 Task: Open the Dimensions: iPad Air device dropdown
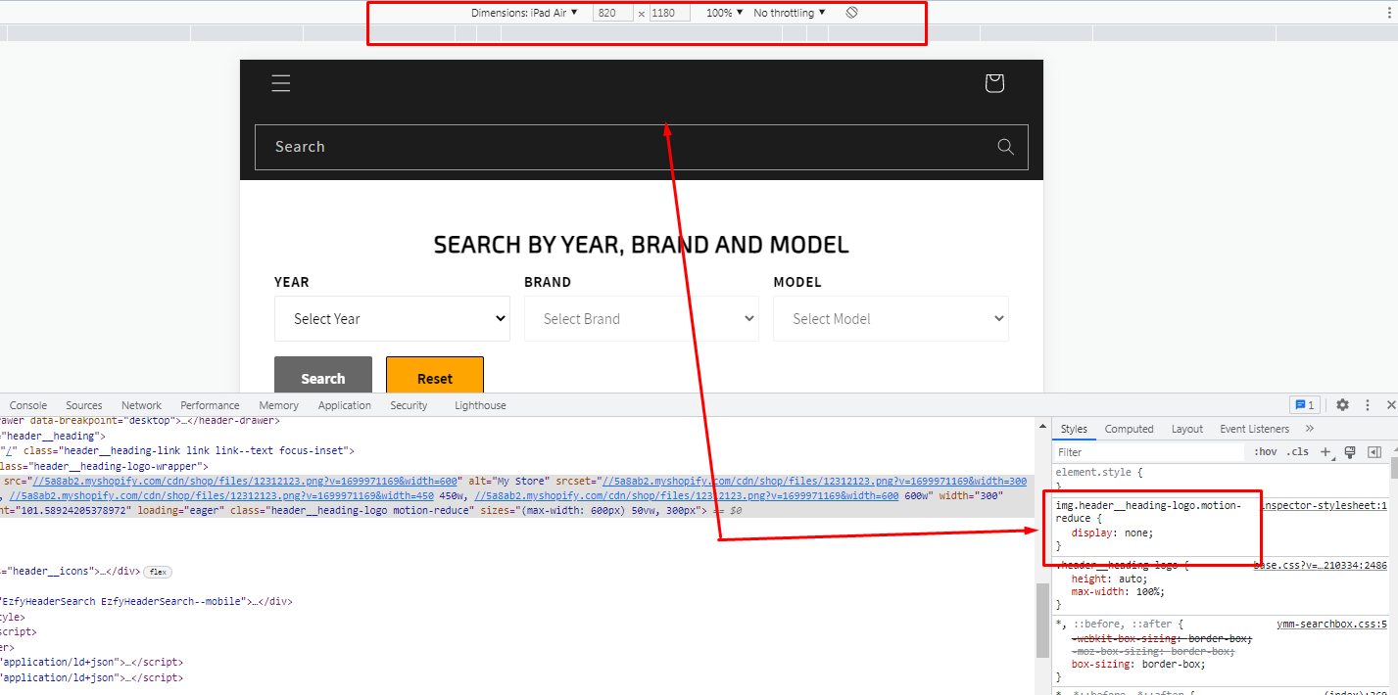(x=524, y=13)
